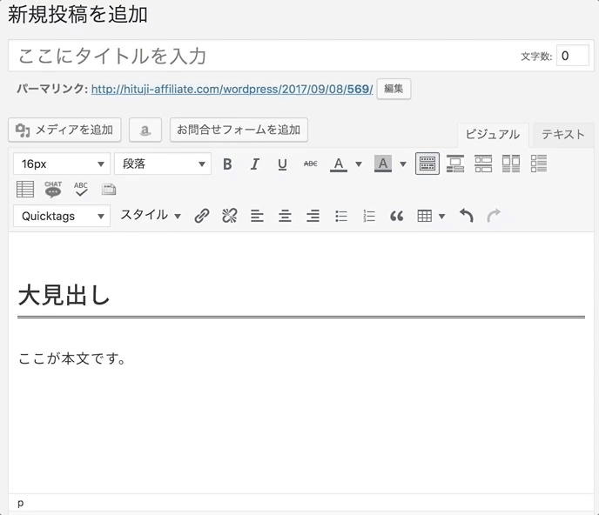
Task: Click the selected box layout icon
Action: [427, 164]
